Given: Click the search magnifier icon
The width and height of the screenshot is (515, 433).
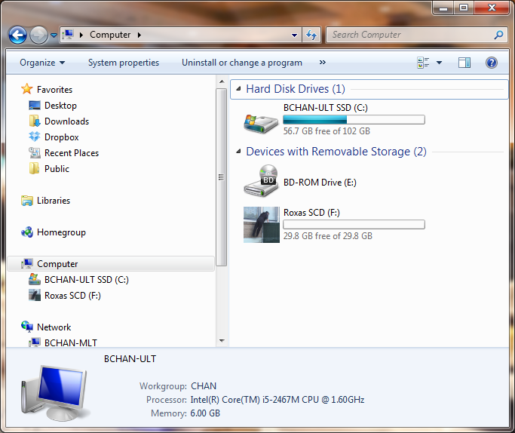Looking at the screenshot, I should point(498,35).
